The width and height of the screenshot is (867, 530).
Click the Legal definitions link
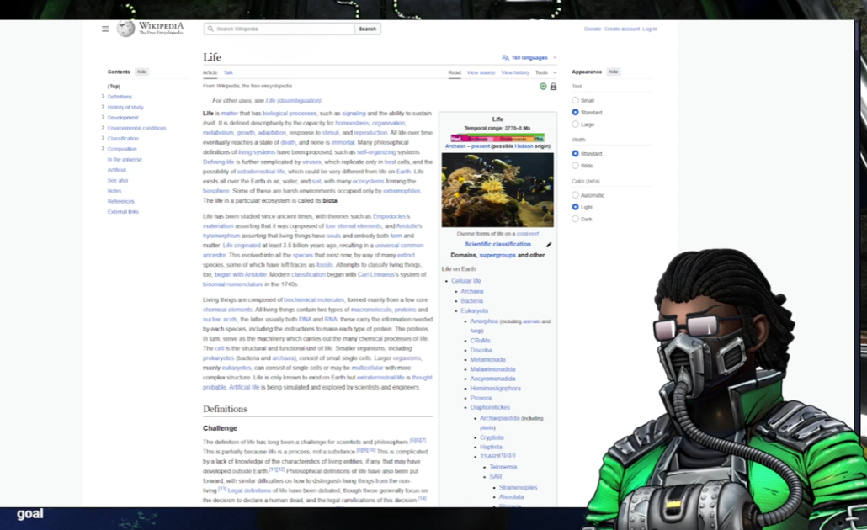[x=249, y=490]
